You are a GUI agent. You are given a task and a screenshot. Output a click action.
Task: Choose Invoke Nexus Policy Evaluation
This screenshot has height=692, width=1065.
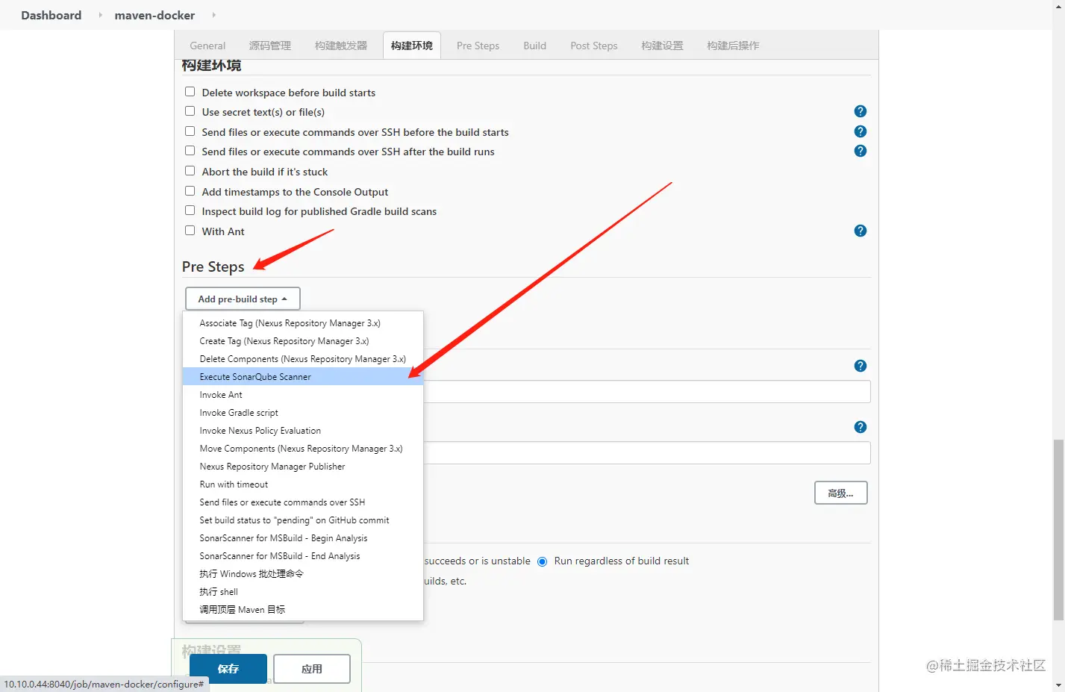point(303,431)
